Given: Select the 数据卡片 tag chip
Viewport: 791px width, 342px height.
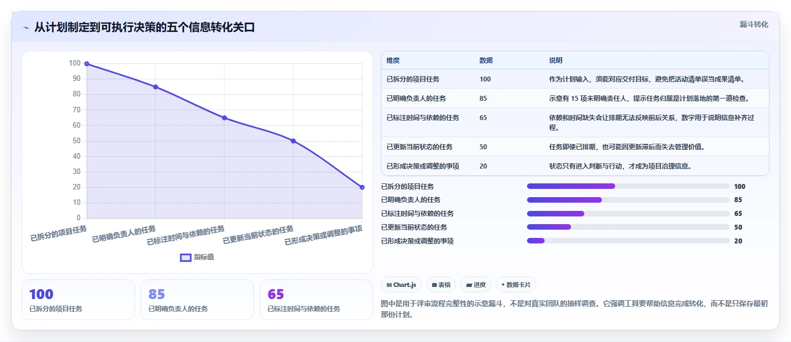Looking at the screenshot, I should pyautogui.click(x=516, y=285).
